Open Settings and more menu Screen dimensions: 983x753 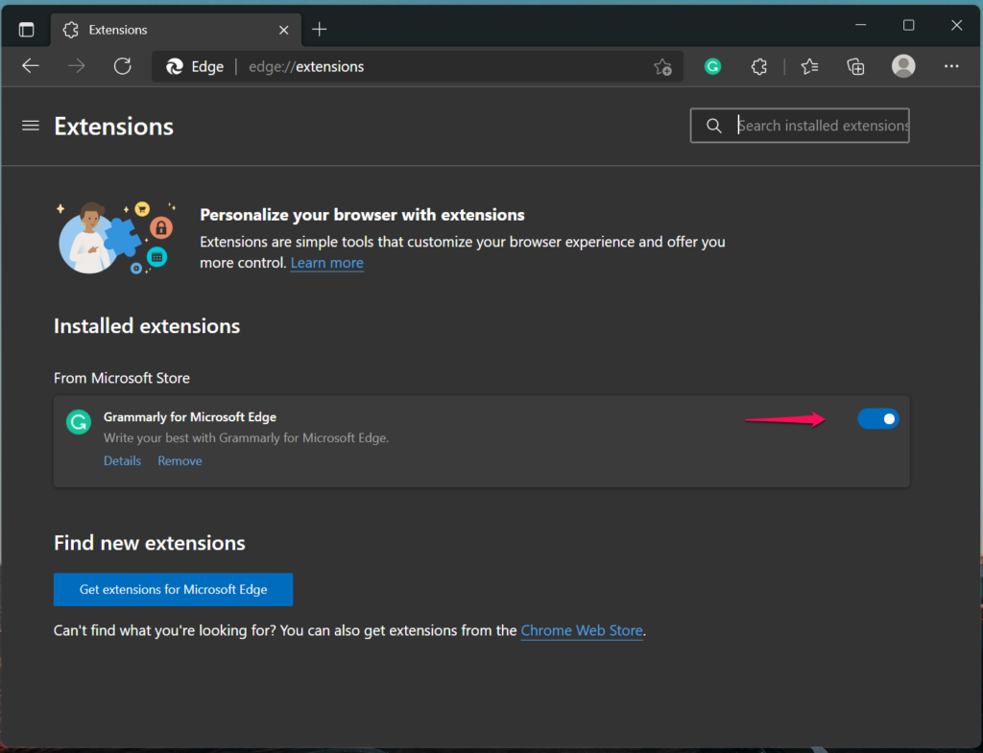coord(951,66)
